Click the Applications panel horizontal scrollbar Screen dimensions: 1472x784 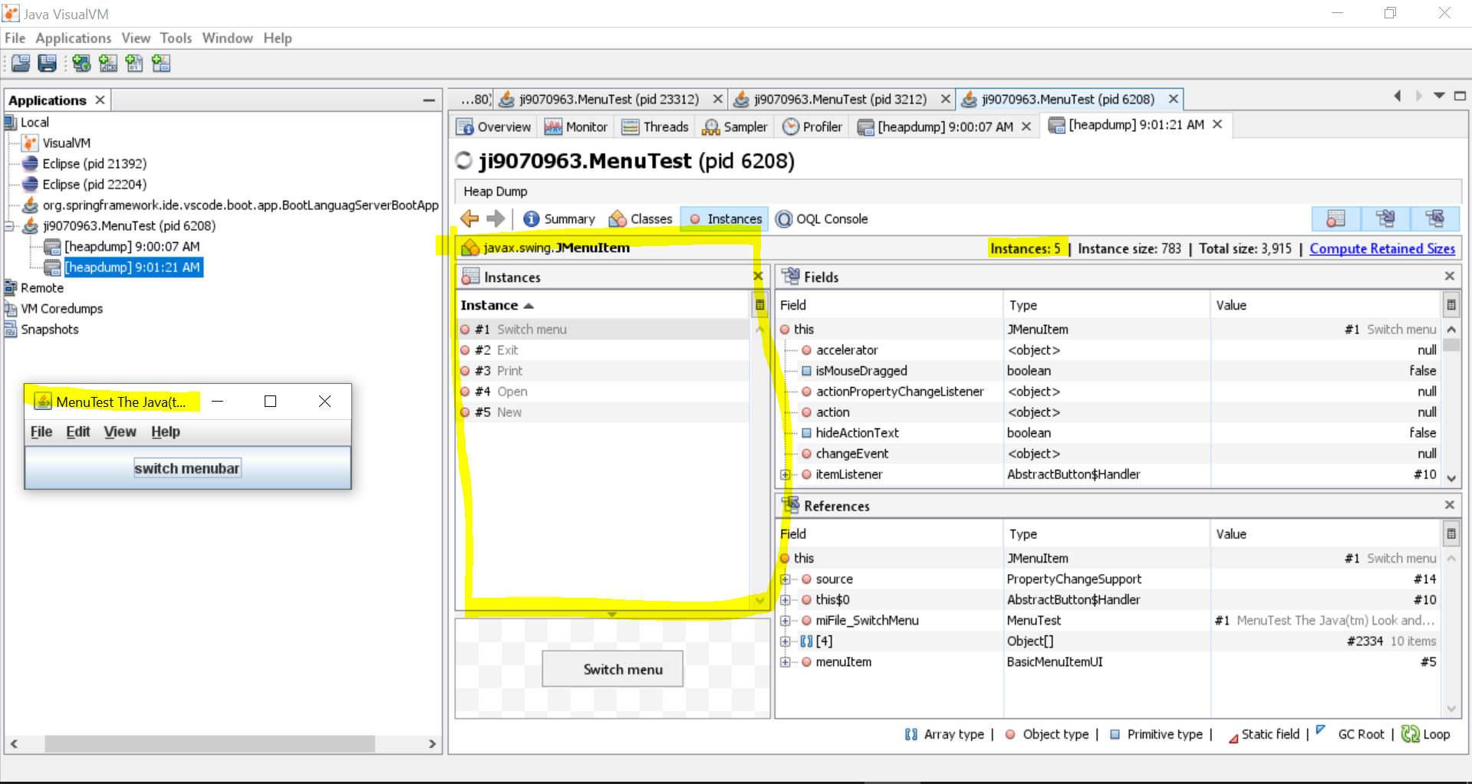(209, 743)
